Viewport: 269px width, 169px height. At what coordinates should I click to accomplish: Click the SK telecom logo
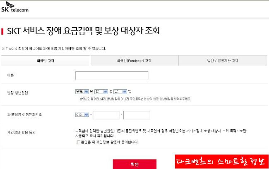[15, 7]
